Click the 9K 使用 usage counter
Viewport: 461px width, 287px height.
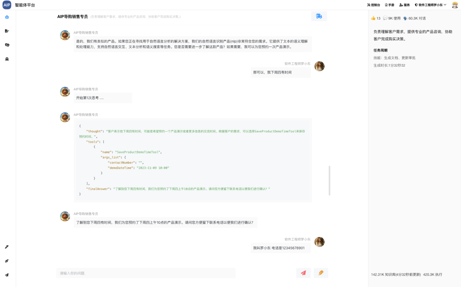pos(392,18)
